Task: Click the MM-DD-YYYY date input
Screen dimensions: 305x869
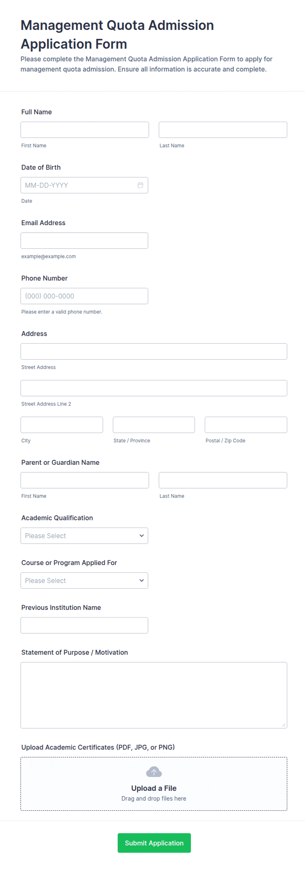Action: click(x=84, y=185)
